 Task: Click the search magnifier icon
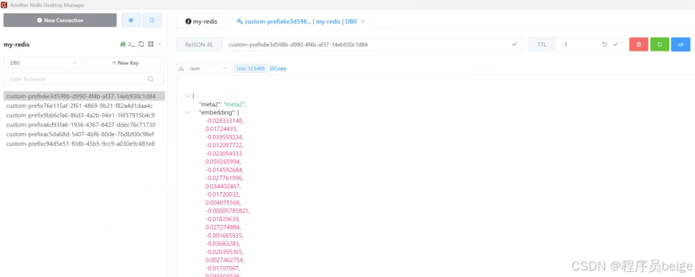(x=151, y=79)
